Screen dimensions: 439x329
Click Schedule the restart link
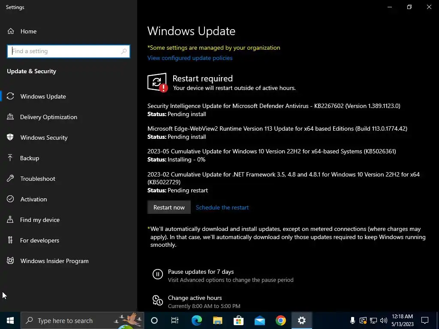pos(222,207)
